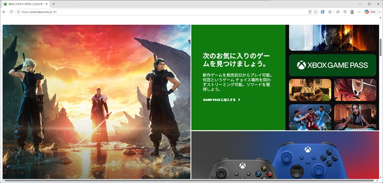The image size is (383, 183).
Task: Open the dark warrior games collage thumbnail
Action: (x=333, y=38)
